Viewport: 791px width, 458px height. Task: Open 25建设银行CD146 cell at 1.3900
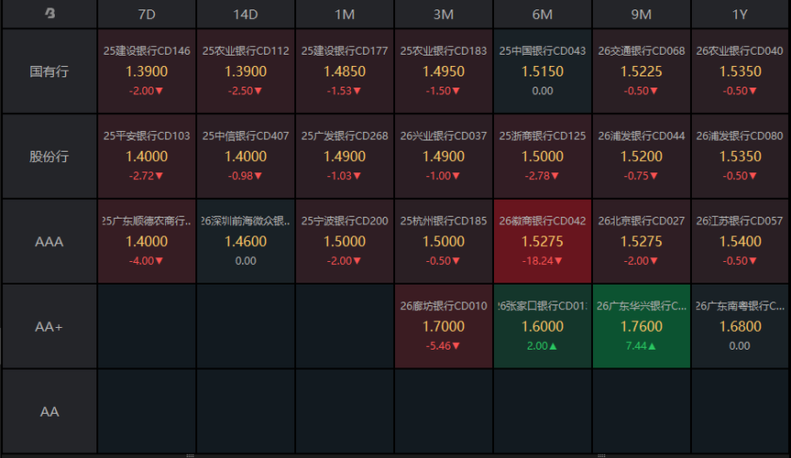tap(147, 71)
